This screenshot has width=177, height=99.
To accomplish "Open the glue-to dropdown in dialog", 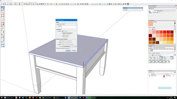I will 64,31.
